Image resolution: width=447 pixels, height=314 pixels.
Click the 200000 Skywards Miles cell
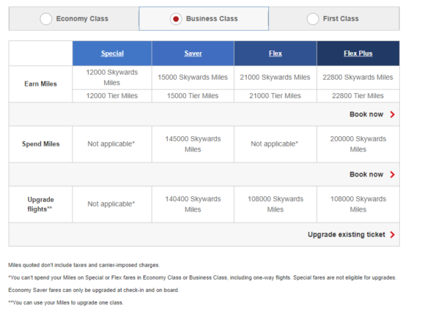point(358,144)
